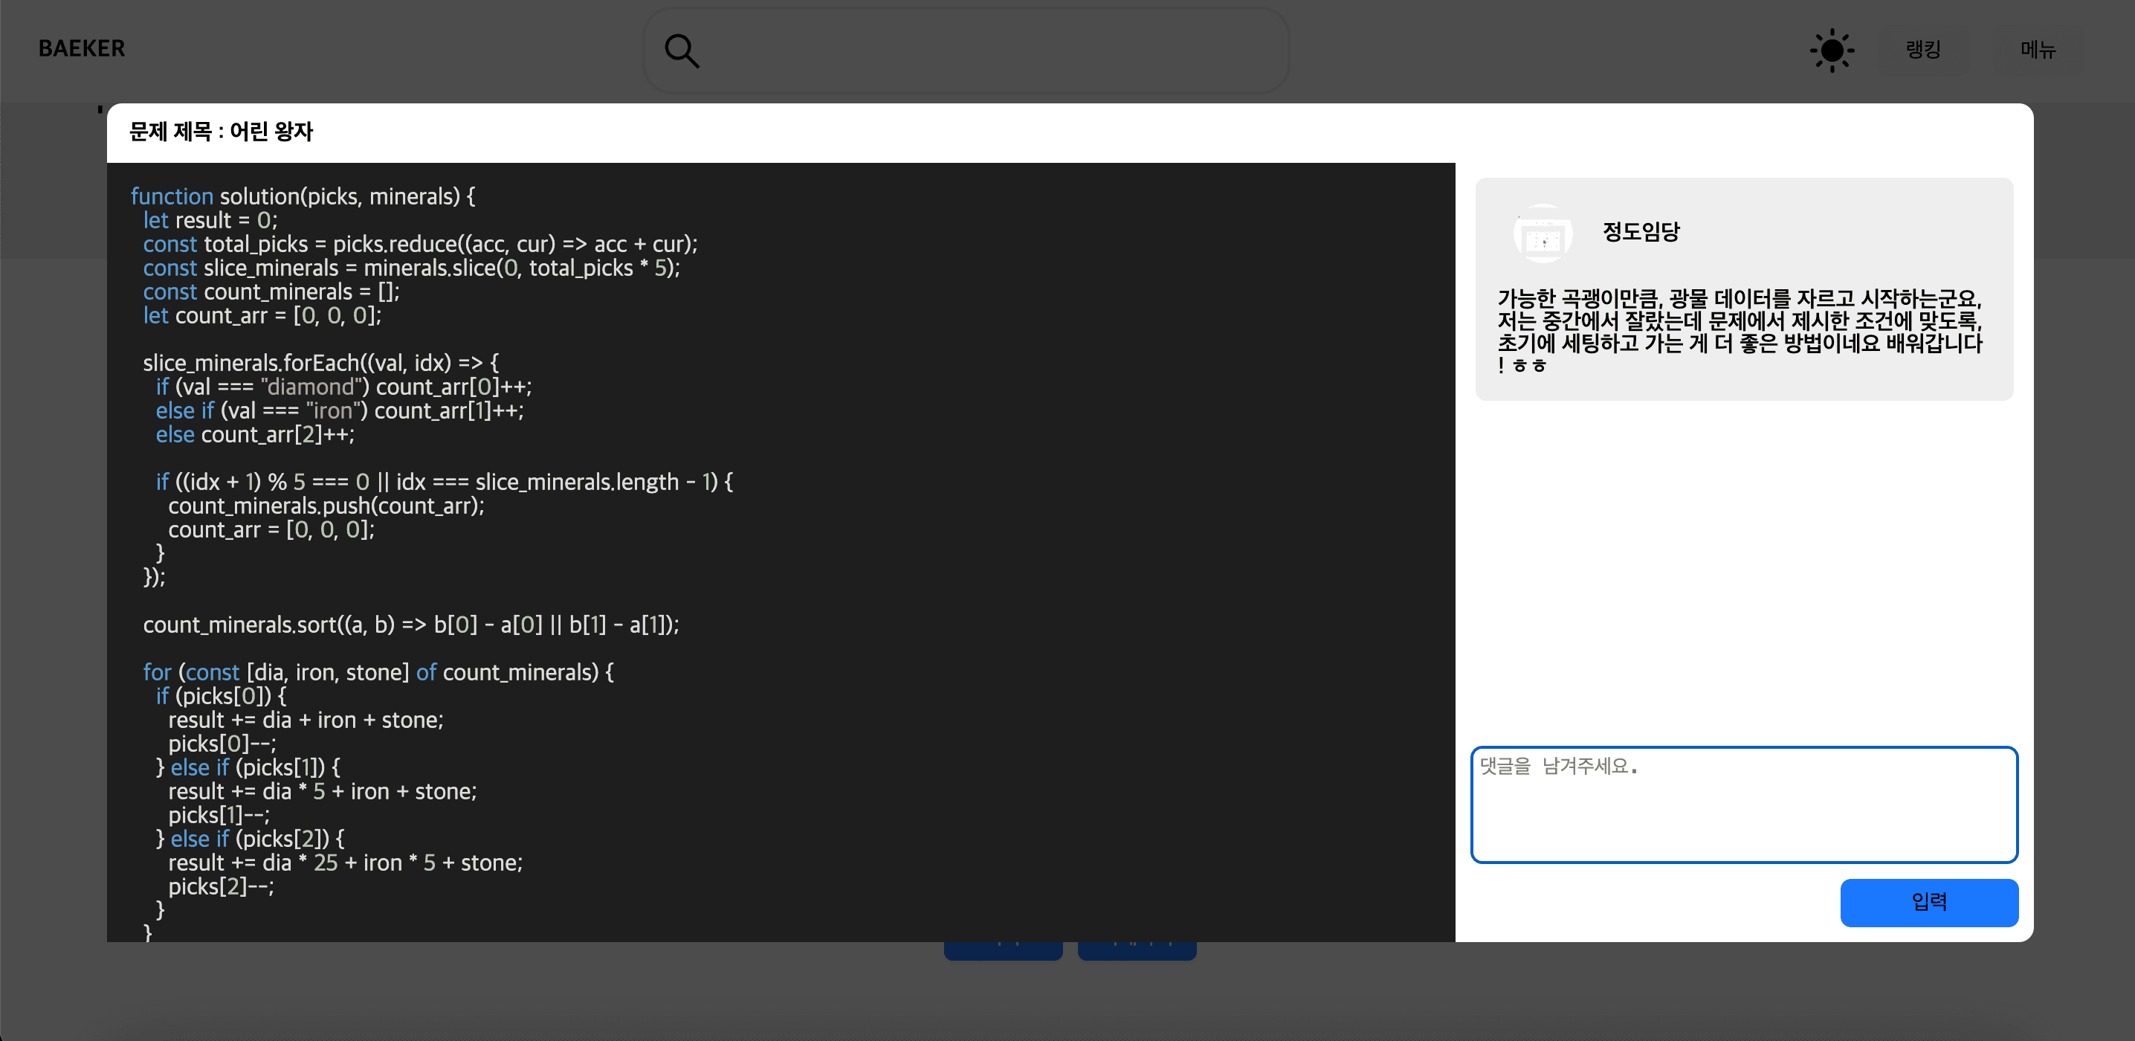Click the 정도임당 commenter avatar
Image resolution: width=2135 pixels, height=1041 pixels.
pyautogui.click(x=1543, y=233)
